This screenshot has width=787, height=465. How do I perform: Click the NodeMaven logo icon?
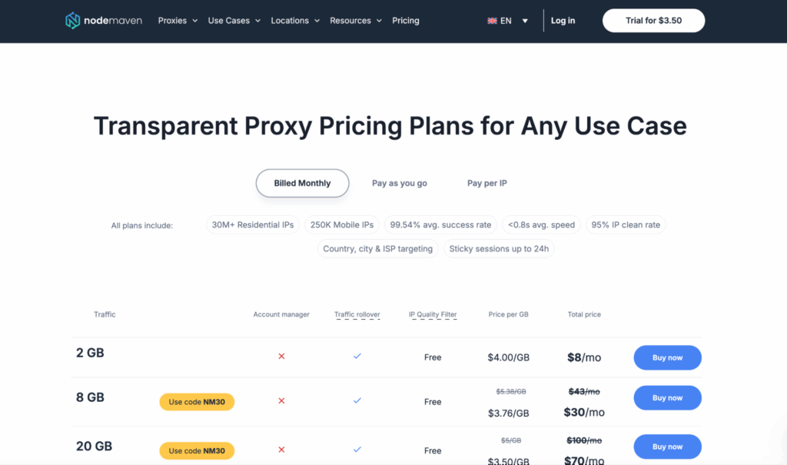(74, 20)
